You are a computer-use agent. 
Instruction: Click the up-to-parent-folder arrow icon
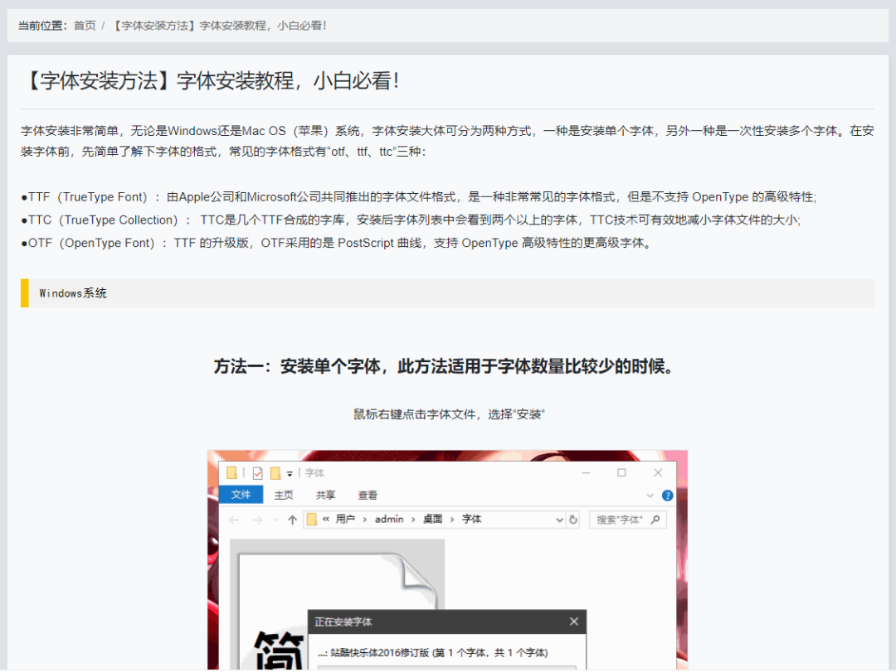pyautogui.click(x=292, y=518)
